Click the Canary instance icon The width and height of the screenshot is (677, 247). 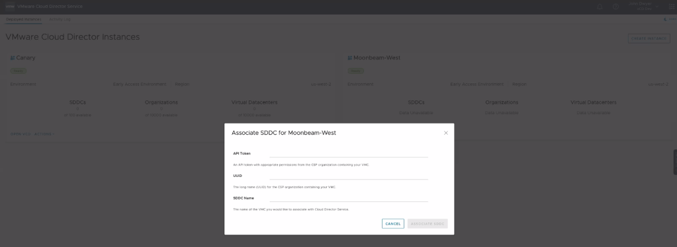13,57
